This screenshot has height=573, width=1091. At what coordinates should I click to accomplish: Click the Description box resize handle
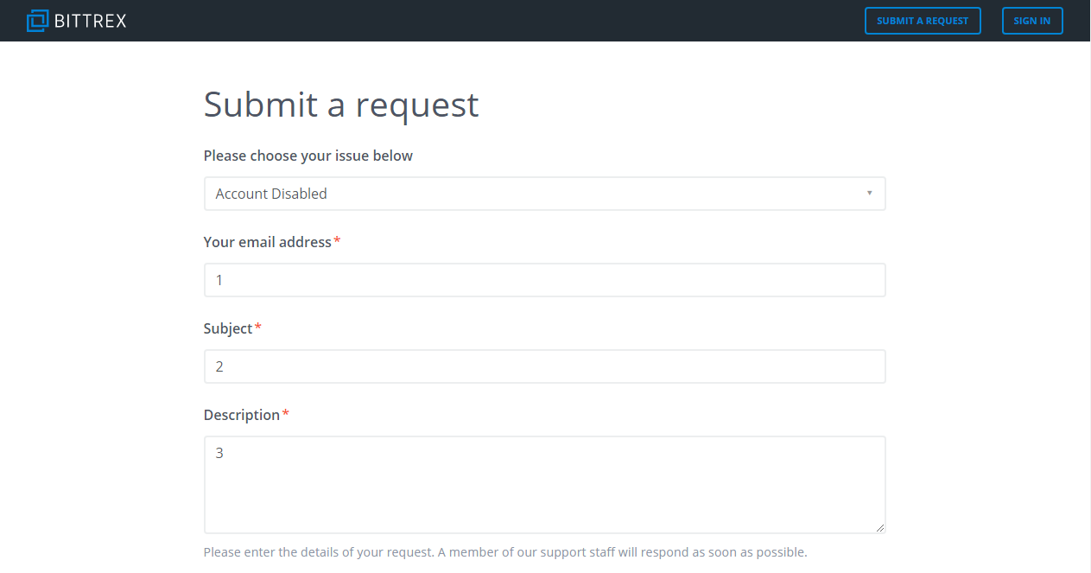(x=880, y=527)
